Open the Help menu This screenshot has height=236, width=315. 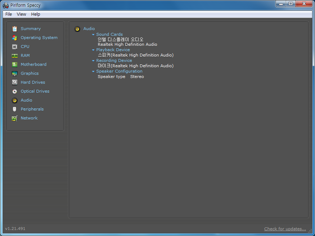click(36, 14)
